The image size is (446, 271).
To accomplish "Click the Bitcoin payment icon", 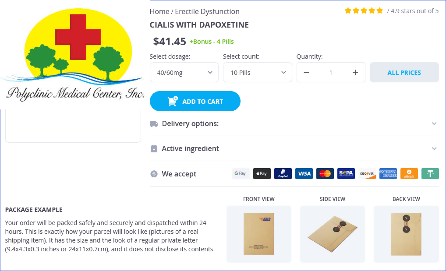I will (x=409, y=173).
